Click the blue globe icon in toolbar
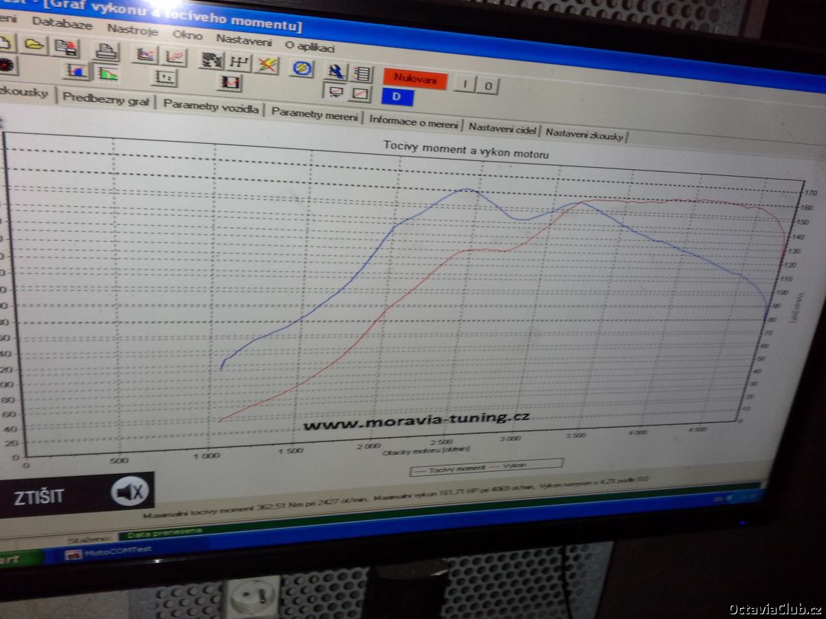Screen dimensions: 826x619 (302, 68)
